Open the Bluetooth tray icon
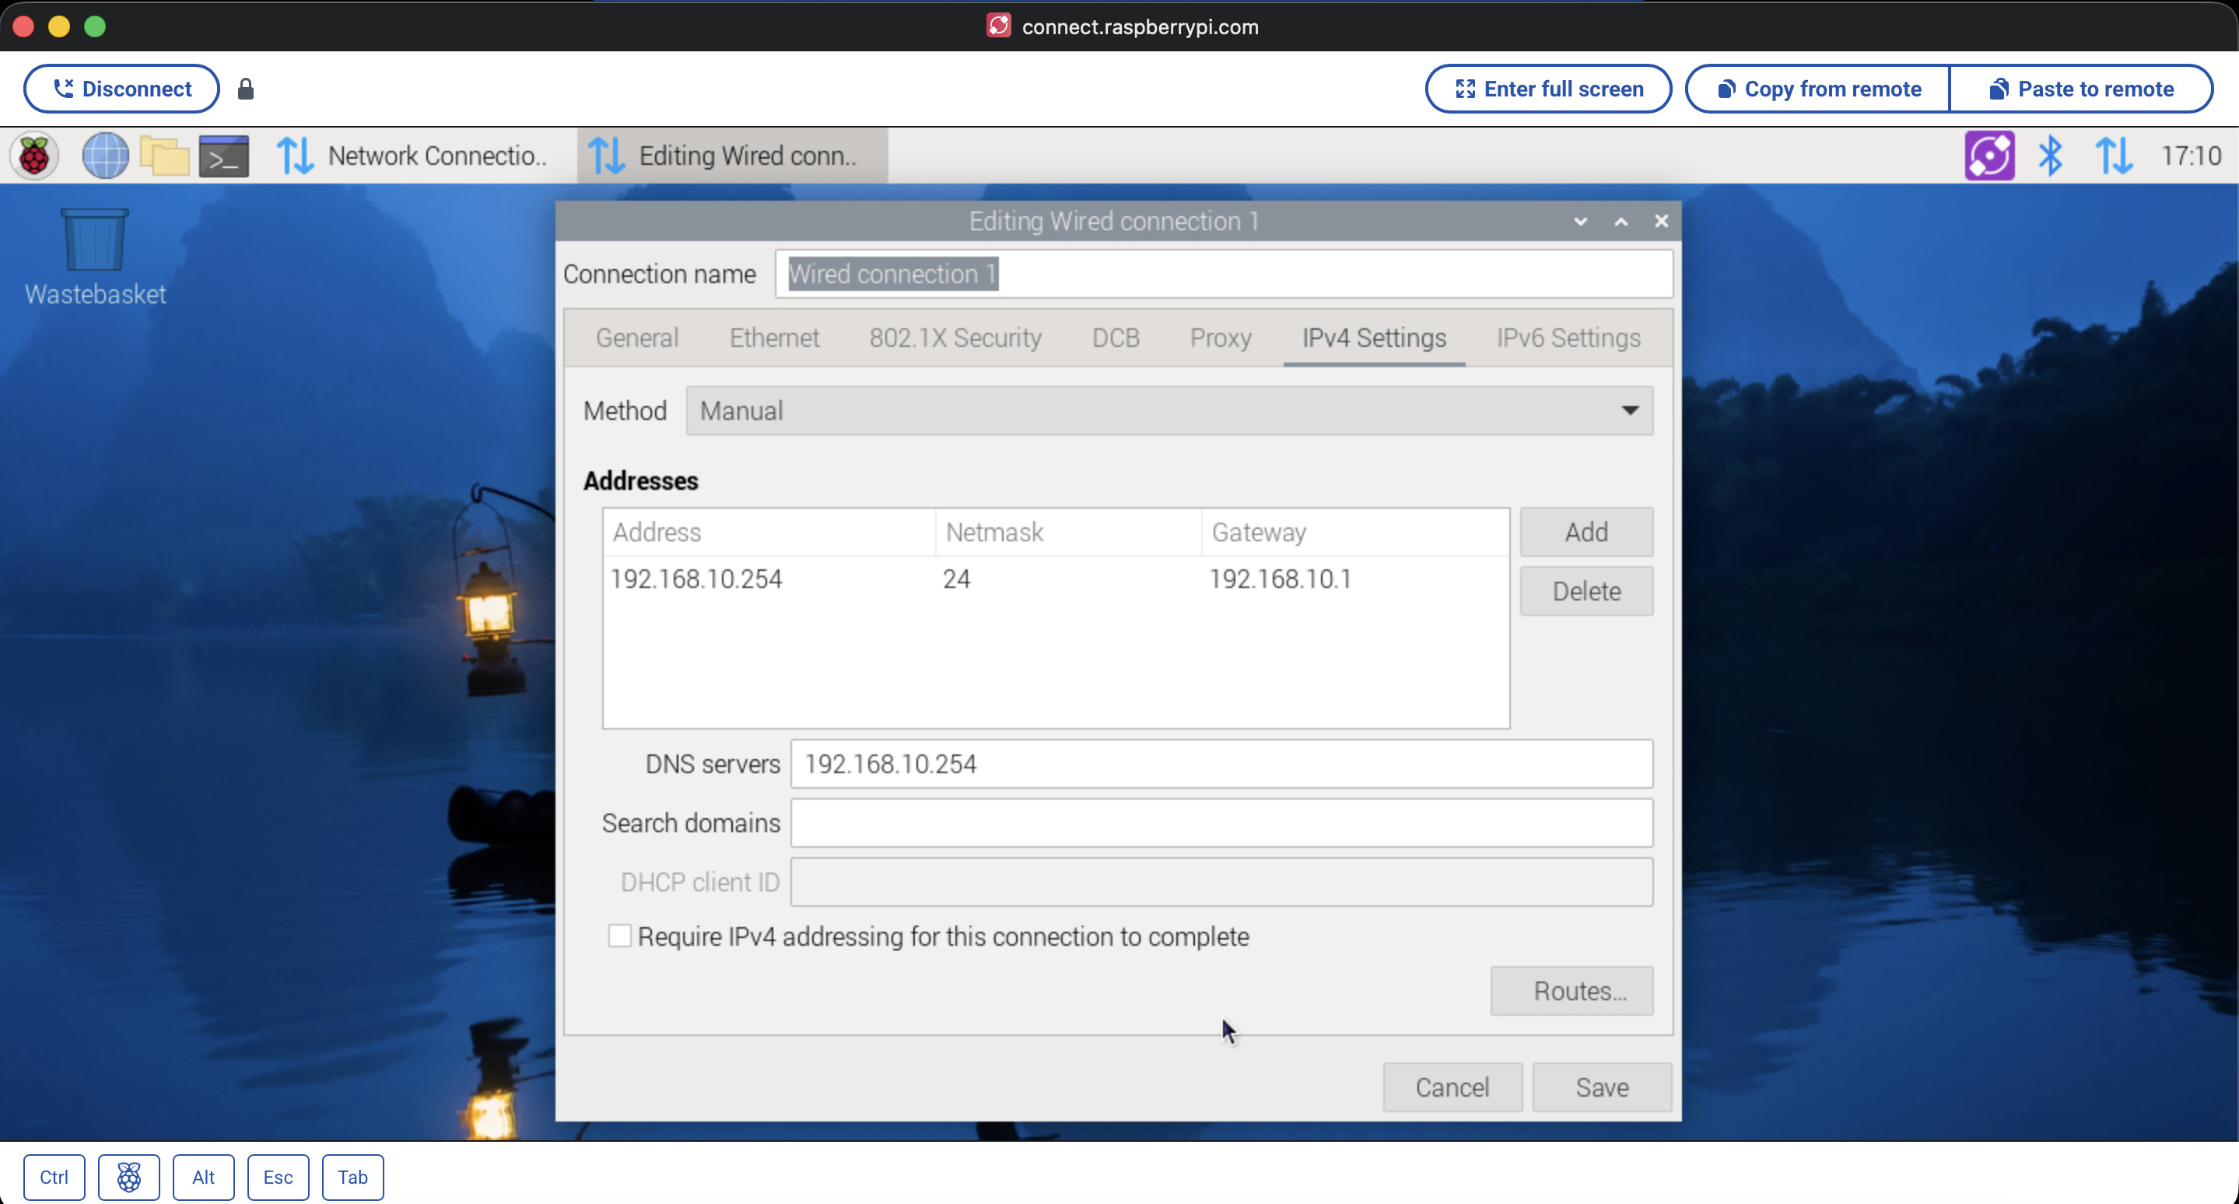The width and height of the screenshot is (2239, 1204). (x=2049, y=156)
